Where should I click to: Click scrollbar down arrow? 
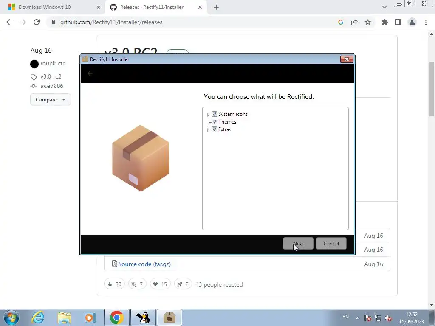point(431,305)
